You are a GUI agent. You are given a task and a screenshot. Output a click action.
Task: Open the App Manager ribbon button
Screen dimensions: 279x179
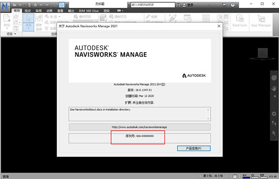261,21
